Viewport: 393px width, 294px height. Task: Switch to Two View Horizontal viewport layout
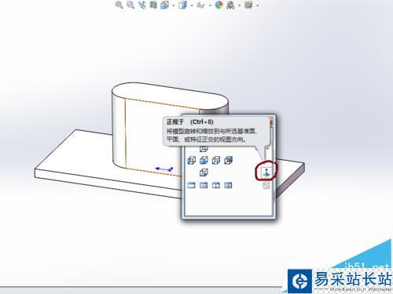click(204, 185)
